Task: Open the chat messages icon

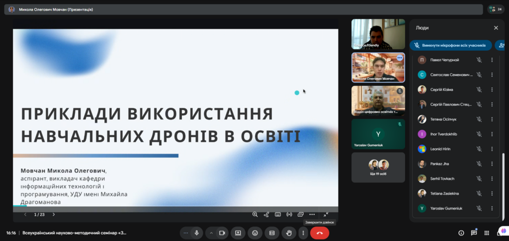Action: pyautogui.click(x=474, y=233)
